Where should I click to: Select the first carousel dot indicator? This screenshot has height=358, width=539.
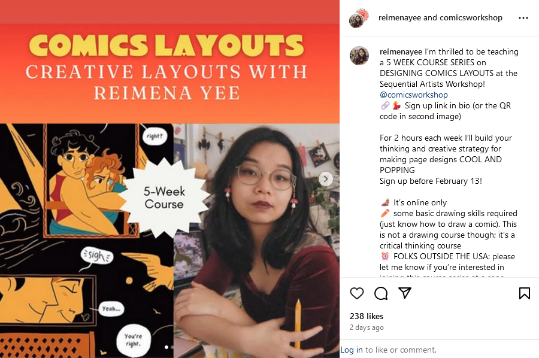click(166, 347)
